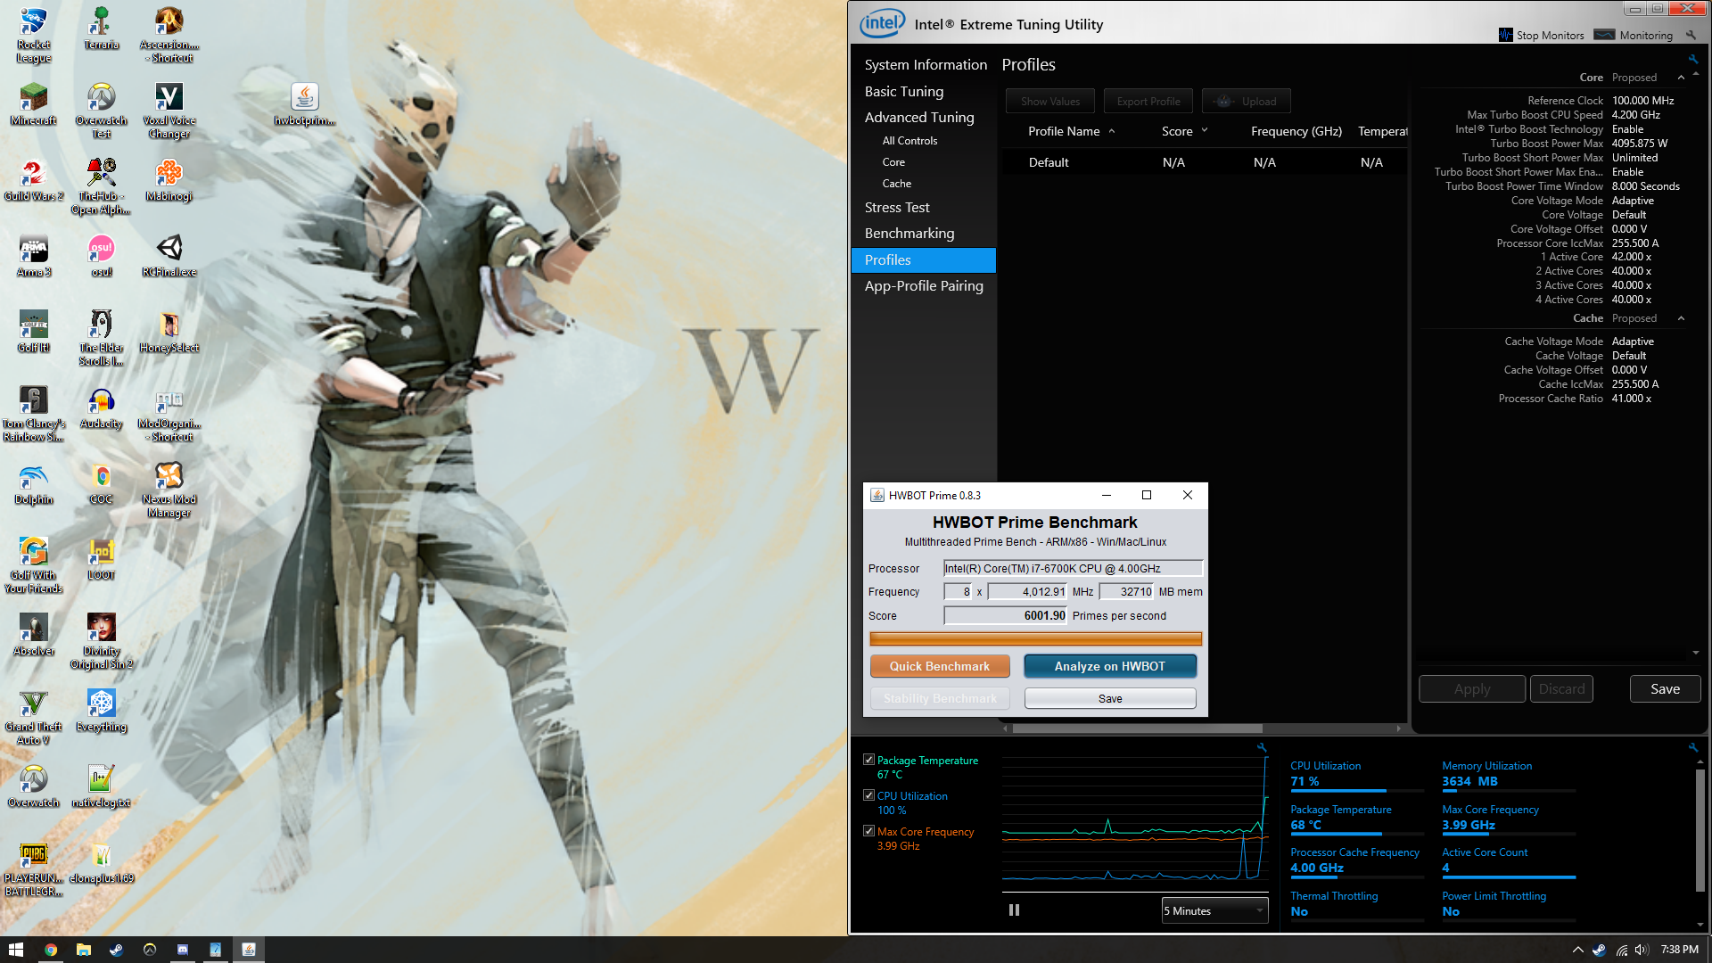
Task: Click the HWBOT benchmark progress bar
Action: [1035, 638]
